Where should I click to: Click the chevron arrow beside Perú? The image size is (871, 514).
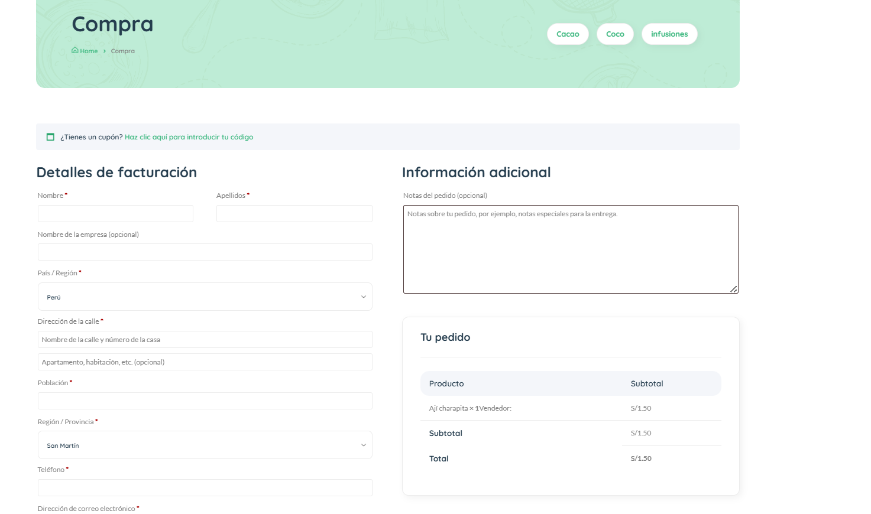363,297
